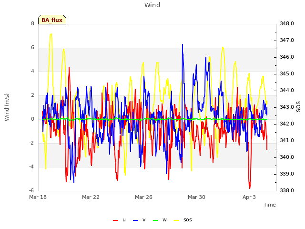Viewport: 305px width, 229px height.
Task: Click the blue v legend swatch
Action: pyautogui.click(x=135, y=220)
